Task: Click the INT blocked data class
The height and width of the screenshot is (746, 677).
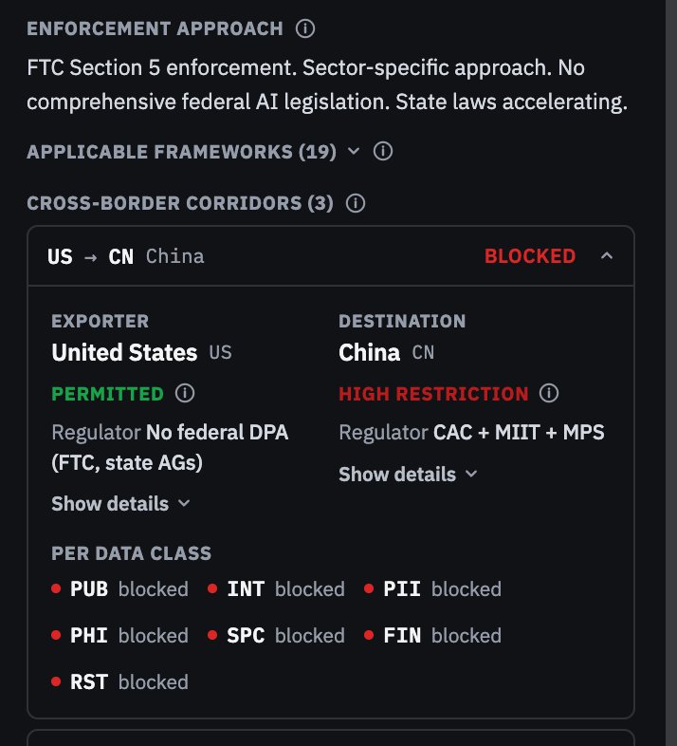Action: point(277,589)
